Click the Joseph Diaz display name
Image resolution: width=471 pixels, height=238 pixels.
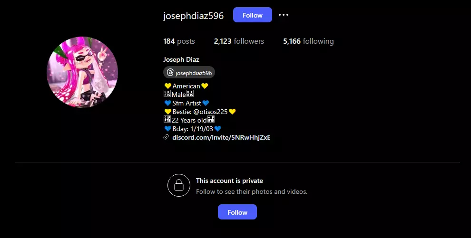[x=181, y=59]
